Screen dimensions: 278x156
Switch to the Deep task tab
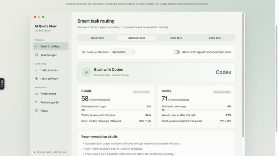click(x=176, y=38)
